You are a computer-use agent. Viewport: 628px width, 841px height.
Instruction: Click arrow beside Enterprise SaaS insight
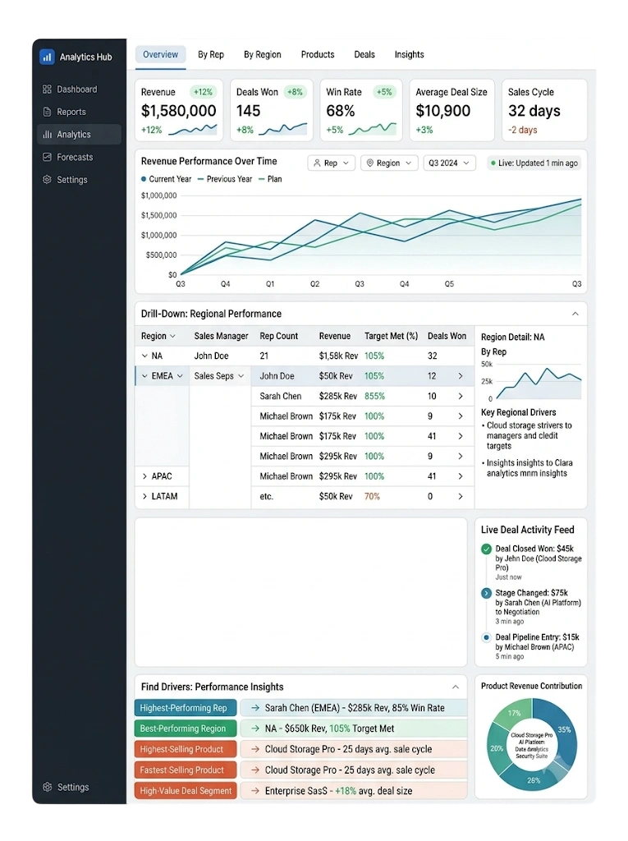[x=255, y=791]
